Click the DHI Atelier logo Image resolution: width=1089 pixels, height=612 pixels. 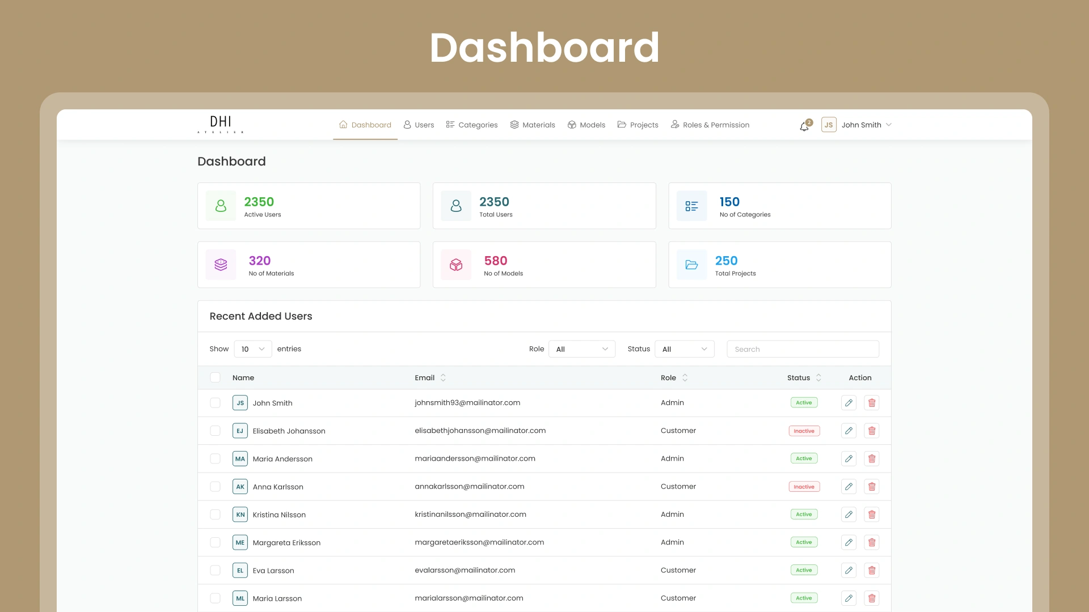[221, 125]
